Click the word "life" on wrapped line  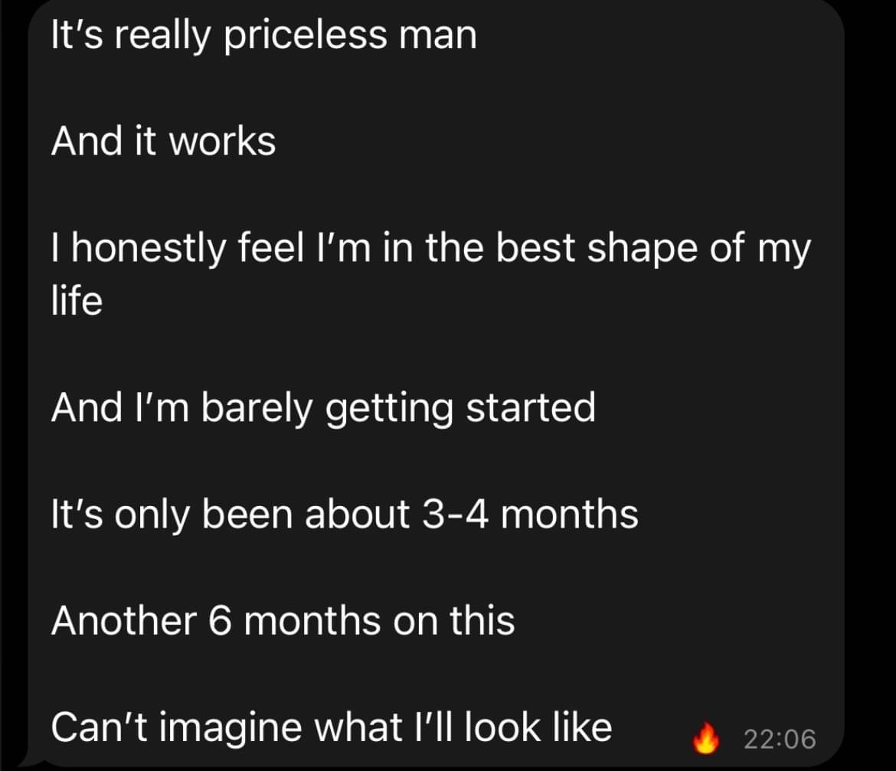pyautogui.click(x=76, y=301)
